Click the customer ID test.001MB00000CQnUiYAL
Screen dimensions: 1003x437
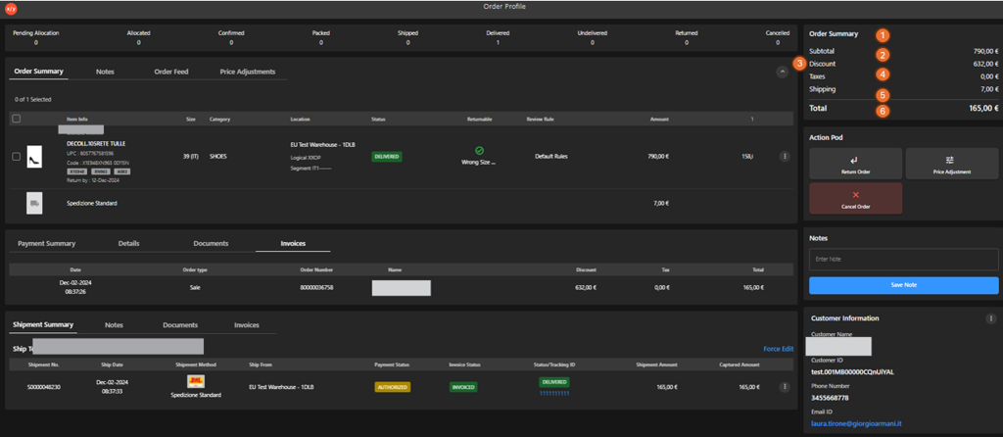(852, 372)
